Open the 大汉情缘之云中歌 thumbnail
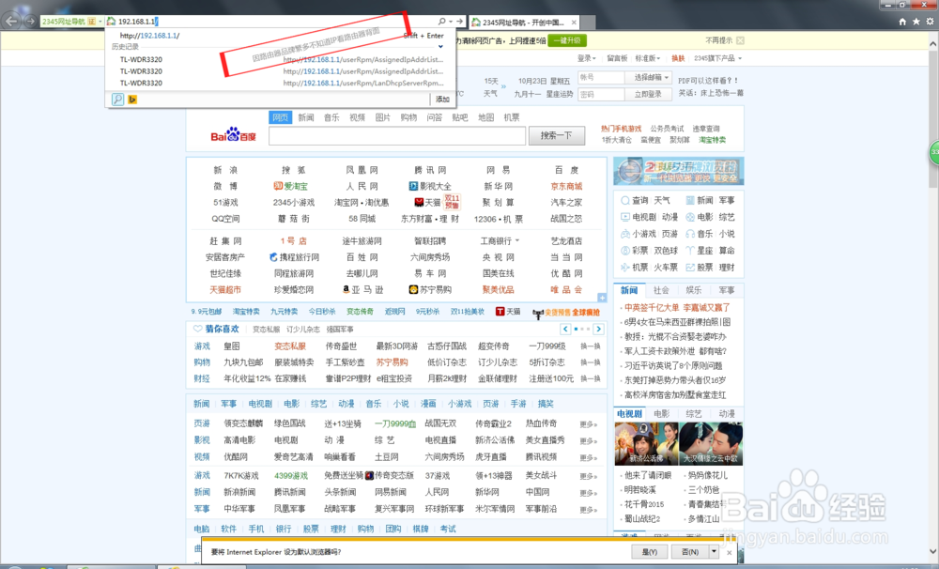The height and width of the screenshot is (569, 939). 711,444
